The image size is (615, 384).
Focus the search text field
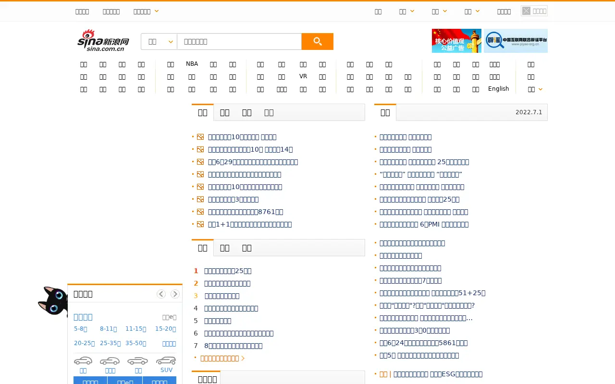(239, 42)
